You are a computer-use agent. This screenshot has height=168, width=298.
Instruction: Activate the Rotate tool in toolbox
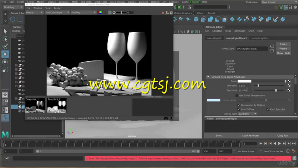5,62
